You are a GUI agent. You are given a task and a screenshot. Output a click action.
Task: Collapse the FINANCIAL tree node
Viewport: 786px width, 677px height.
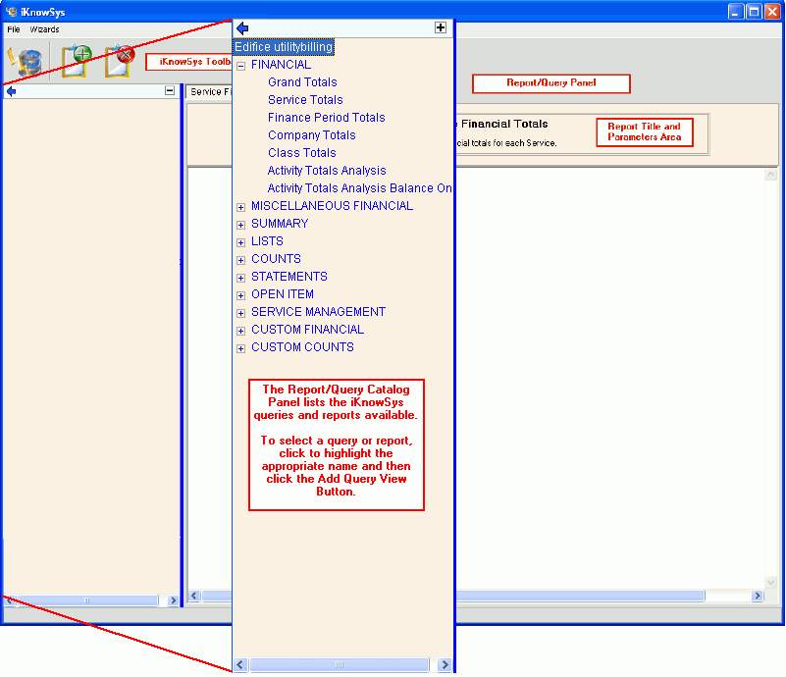click(x=240, y=66)
